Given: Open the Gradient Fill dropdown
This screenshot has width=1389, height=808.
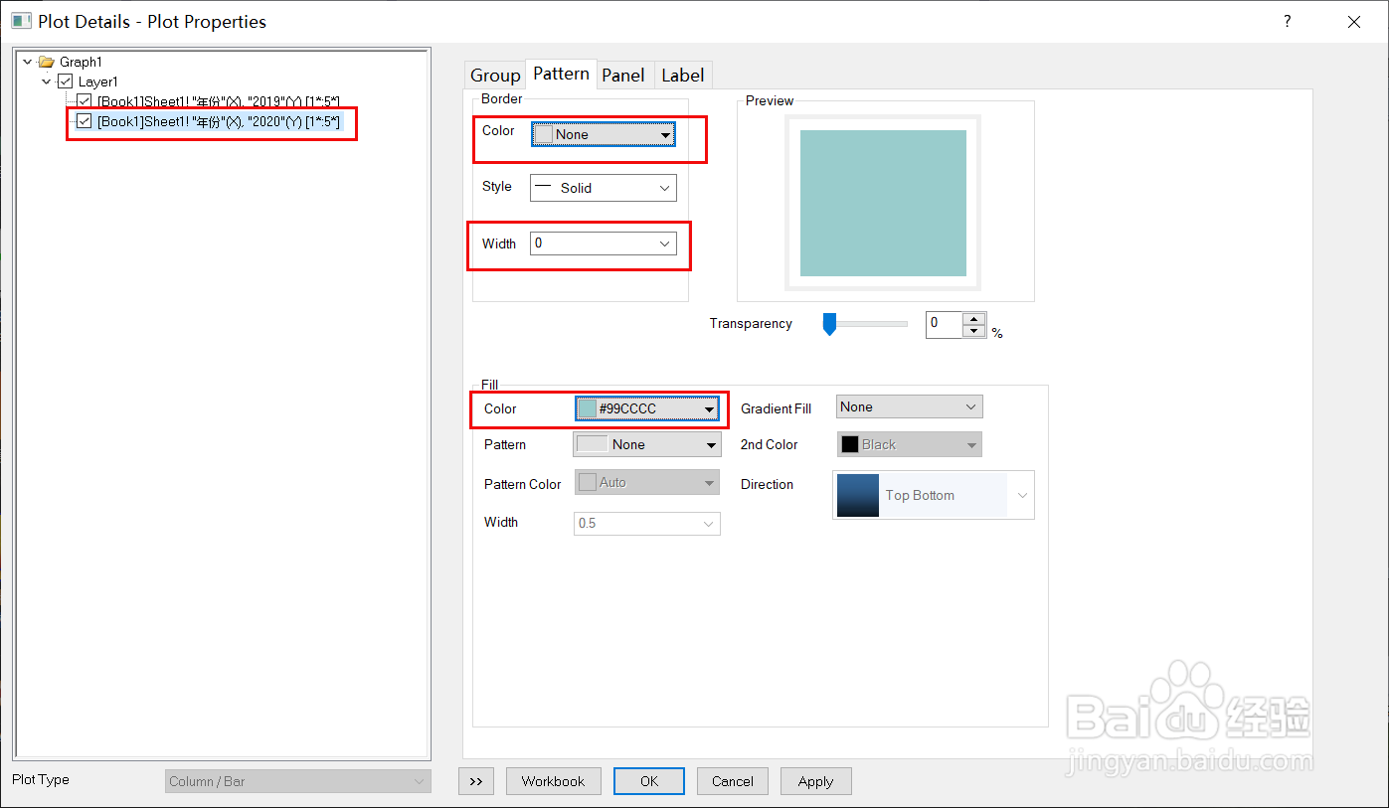Looking at the screenshot, I should click(x=909, y=406).
